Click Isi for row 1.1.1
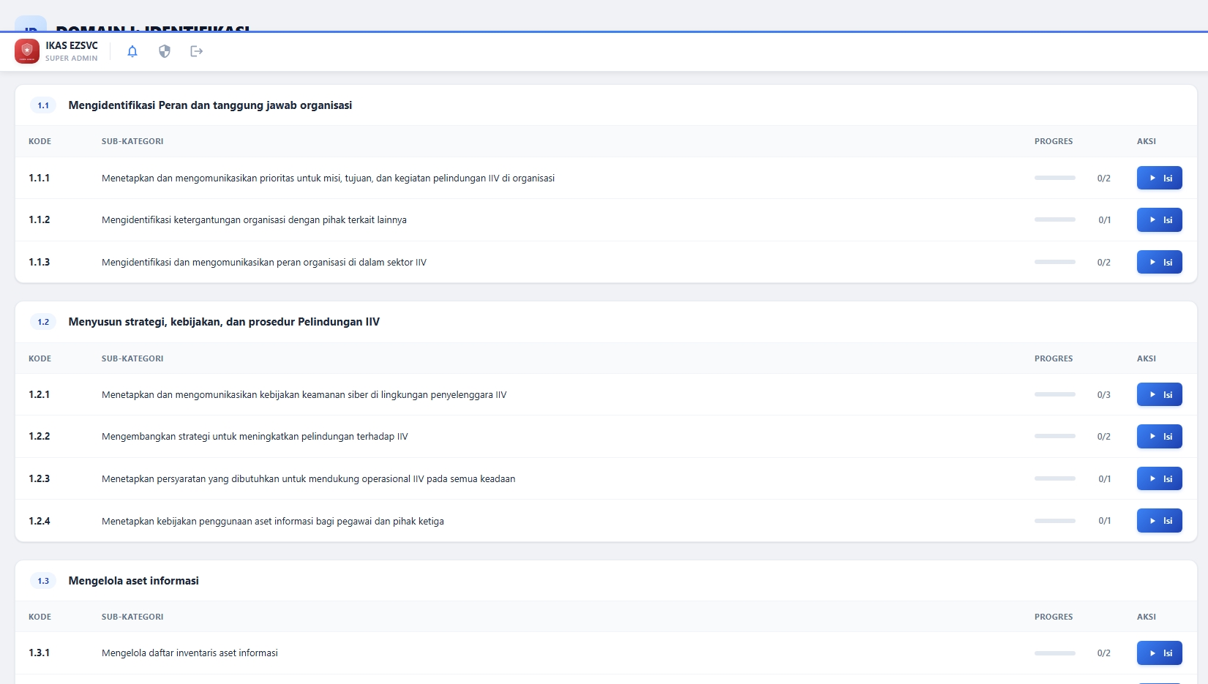The image size is (1208, 684). [1159, 178]
